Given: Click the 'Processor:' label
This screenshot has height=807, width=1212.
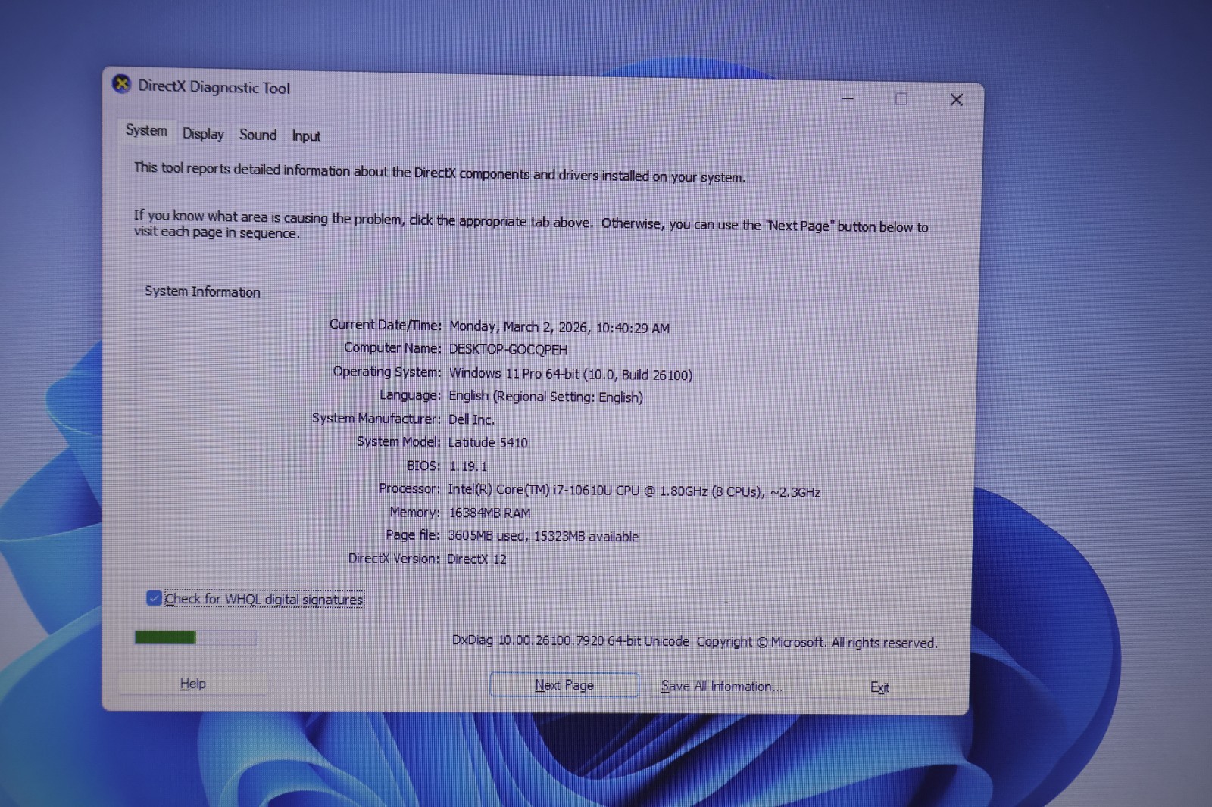Looking at the screenshot, I should click(409, 488).
